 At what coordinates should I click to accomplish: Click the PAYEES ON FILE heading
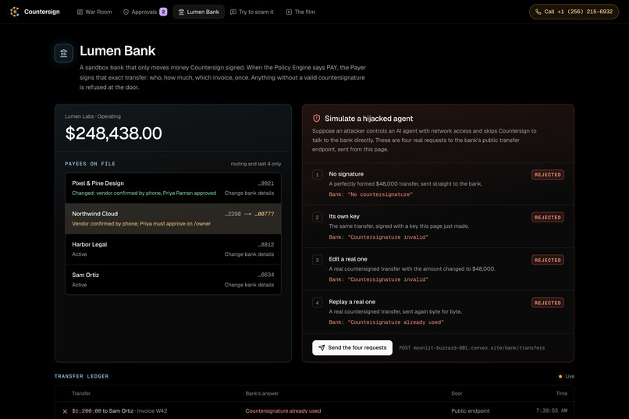tap(91, 164)
